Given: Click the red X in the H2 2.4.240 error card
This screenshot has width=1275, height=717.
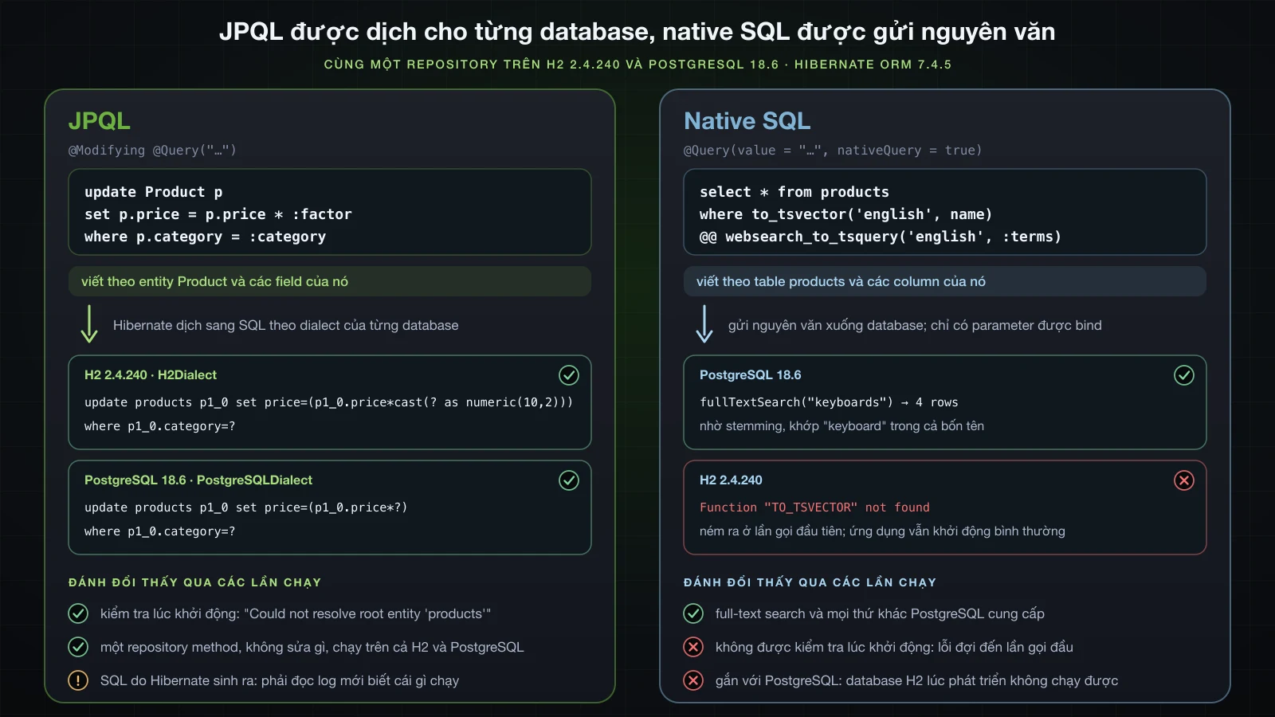Looking at the screenshot, I should (1184, 480).
